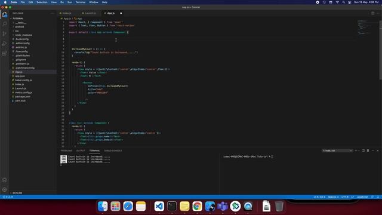The height and width of the screenshot is (215, 382).
Task: Open the File menu
Action: (23, 2)
